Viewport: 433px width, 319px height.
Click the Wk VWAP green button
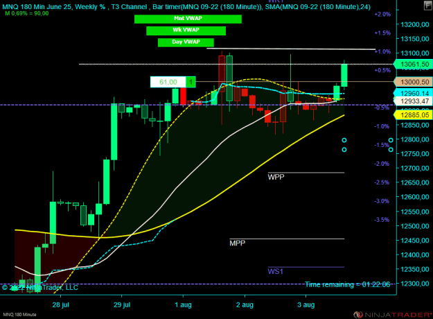(186, 31)
